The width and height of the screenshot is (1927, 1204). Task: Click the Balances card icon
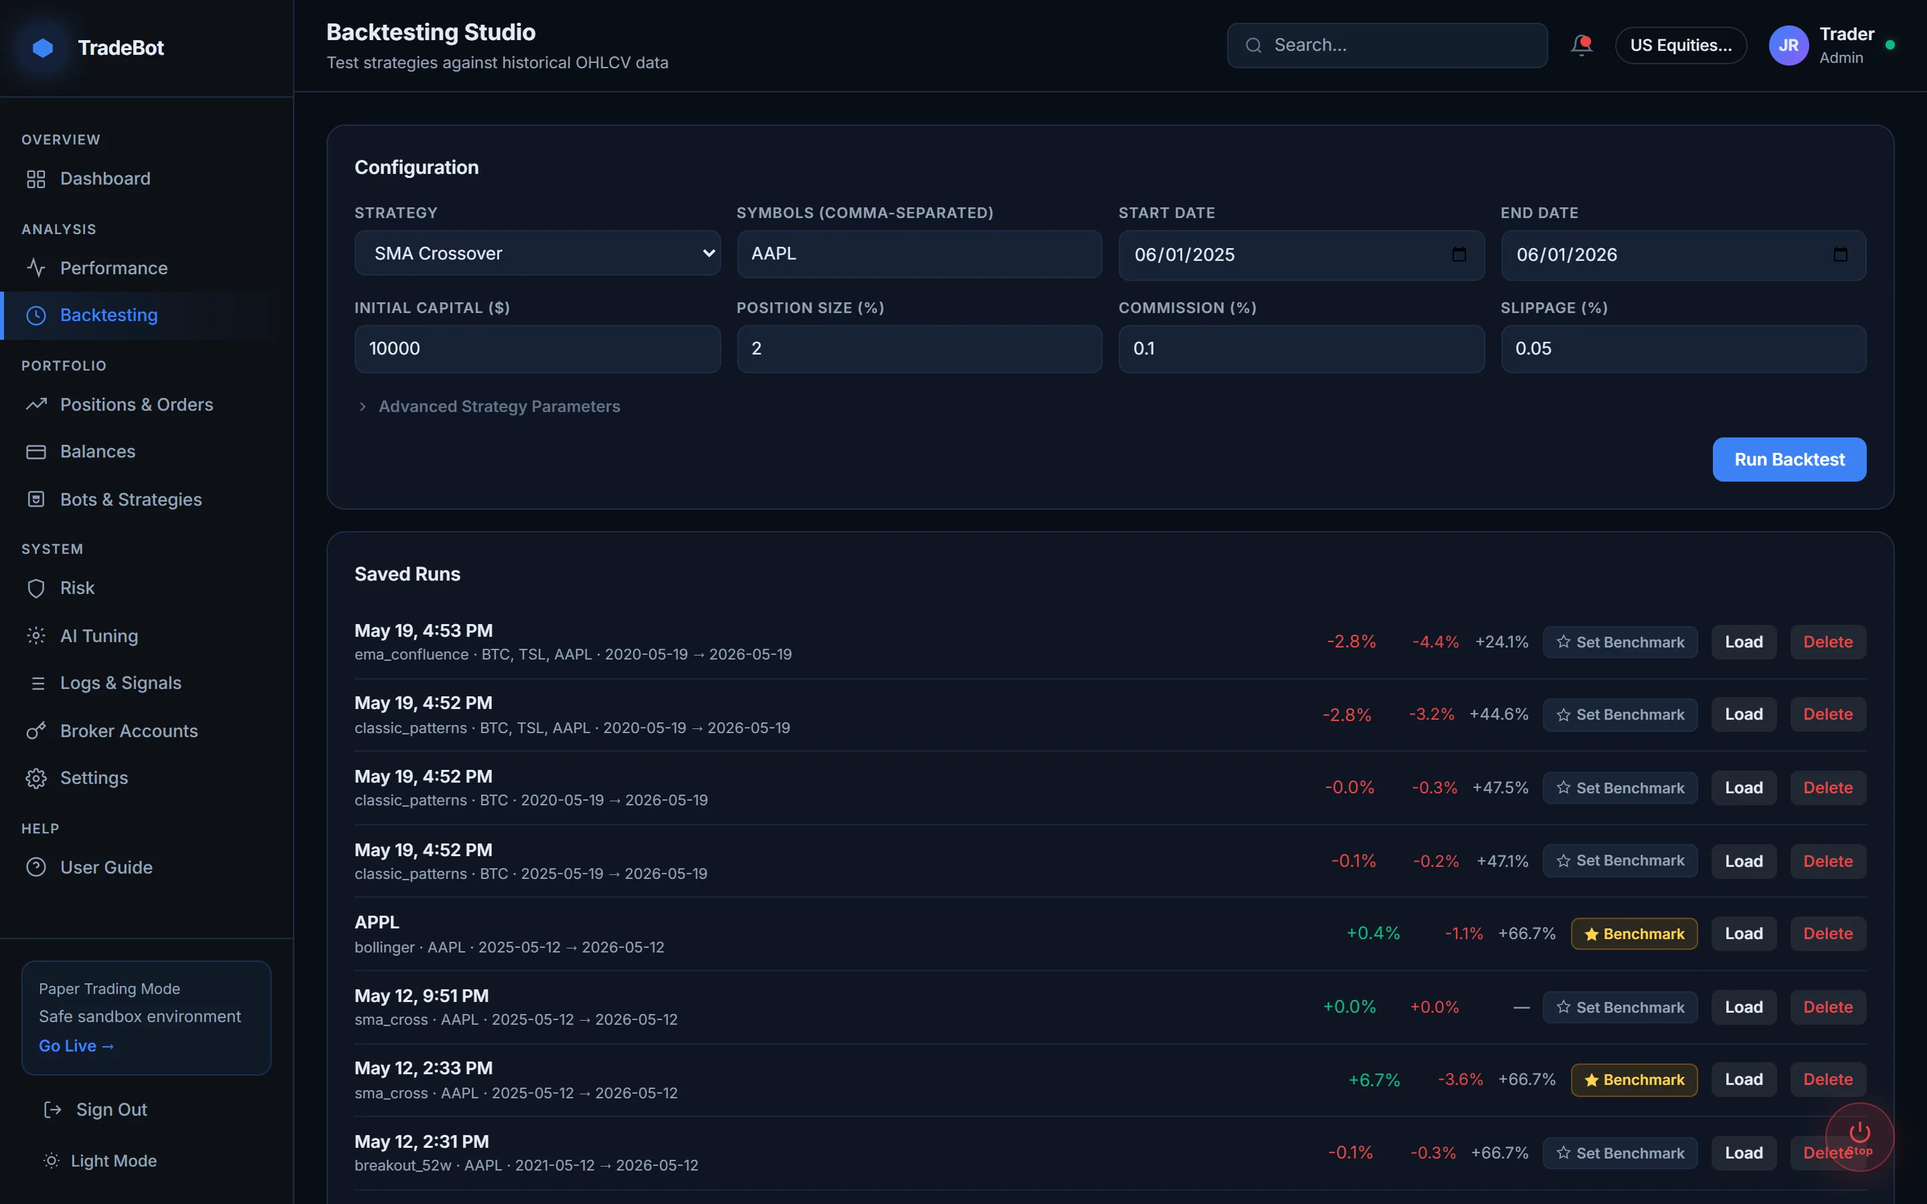[36, 452]
